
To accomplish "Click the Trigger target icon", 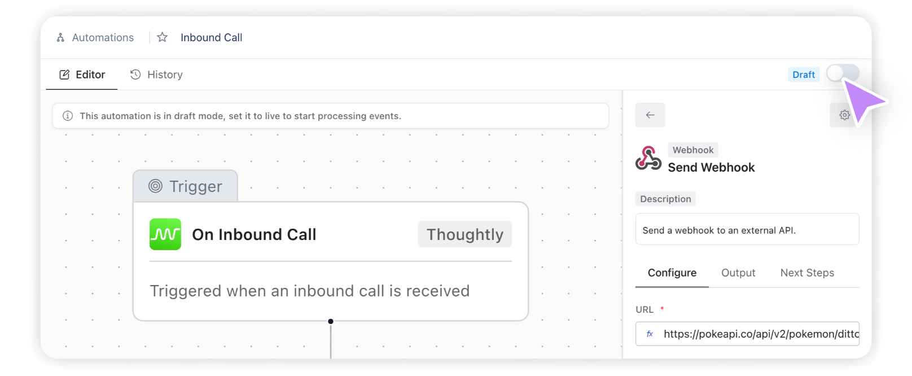I will [155, 186].
